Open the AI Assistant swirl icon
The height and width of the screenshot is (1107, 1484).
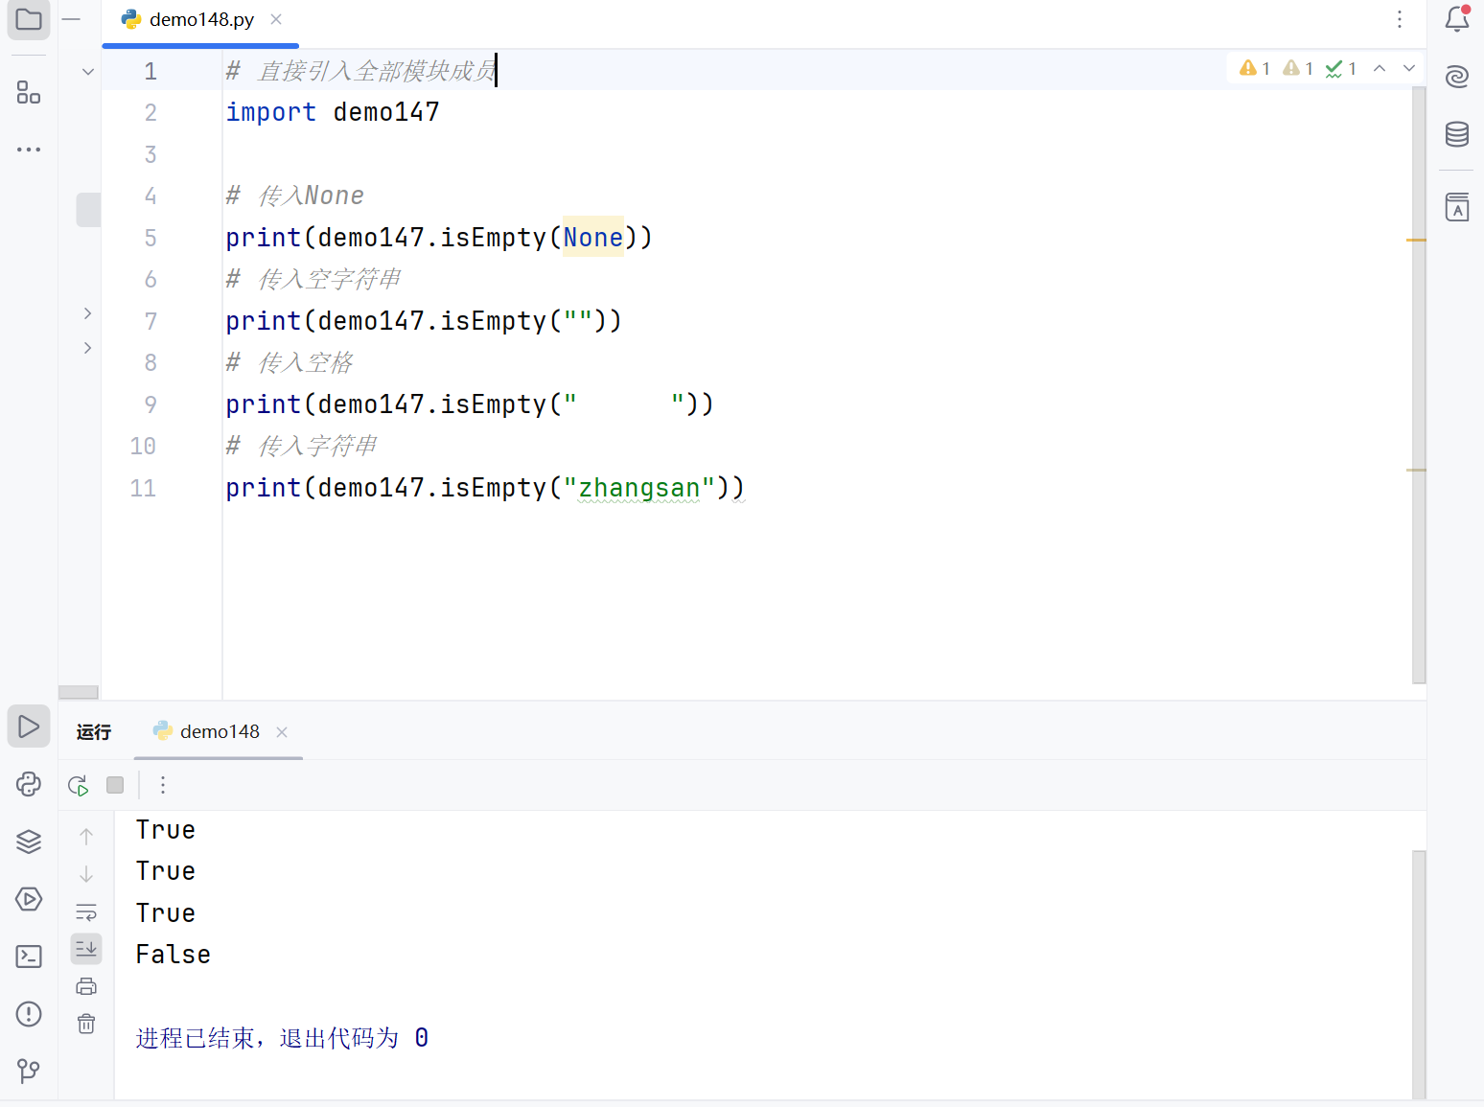(1457, 77)
